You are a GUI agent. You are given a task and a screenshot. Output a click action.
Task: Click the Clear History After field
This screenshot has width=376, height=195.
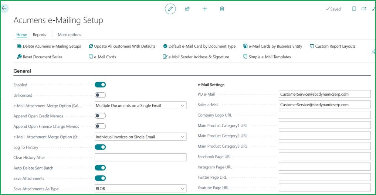[x=140, y=157]
